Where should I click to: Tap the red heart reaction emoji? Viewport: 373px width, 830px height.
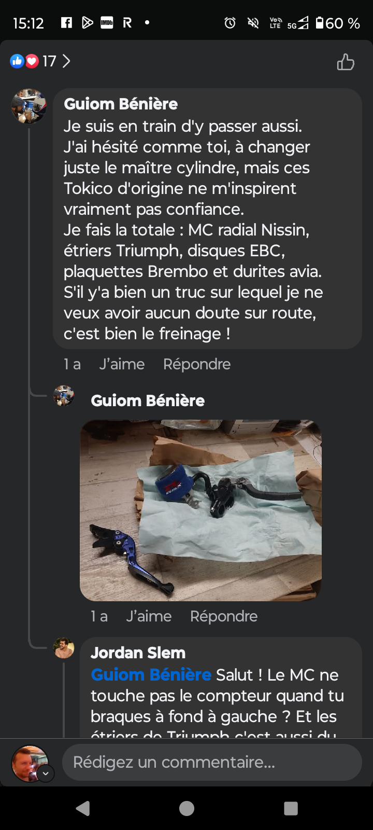(32, 61)
